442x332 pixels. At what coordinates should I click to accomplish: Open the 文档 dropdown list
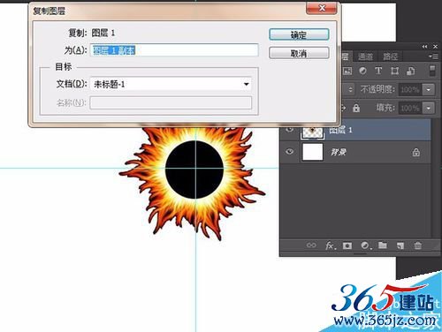pyautogui.click(x=247, y=85)
